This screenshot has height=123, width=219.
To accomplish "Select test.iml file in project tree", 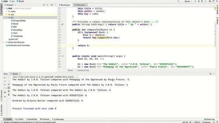I will 13,39.
